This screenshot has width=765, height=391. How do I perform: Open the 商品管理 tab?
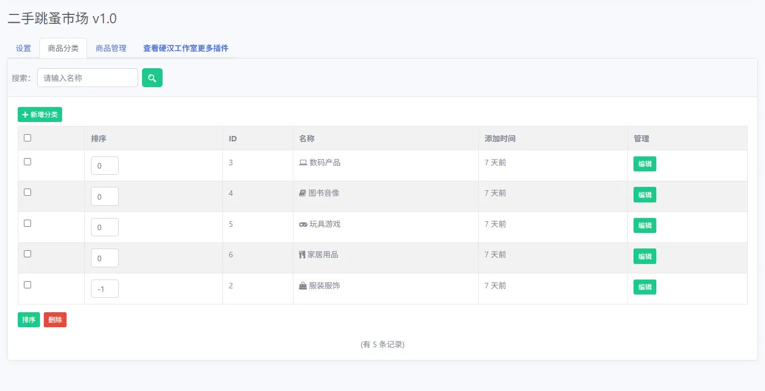(111, 48)
